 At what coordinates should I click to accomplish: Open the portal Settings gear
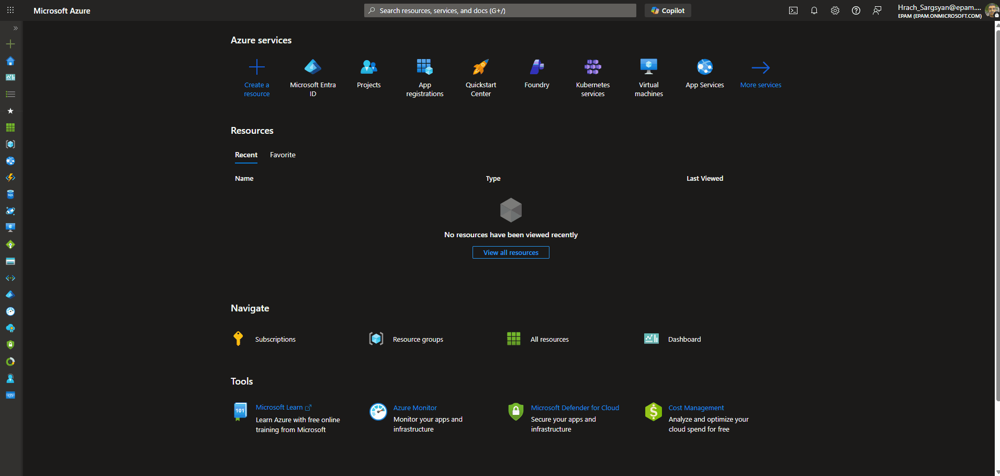coord(835,10)
